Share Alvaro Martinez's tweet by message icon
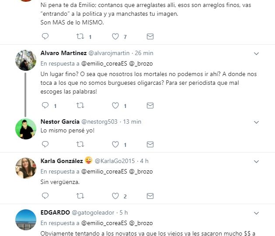 (150, 106)
